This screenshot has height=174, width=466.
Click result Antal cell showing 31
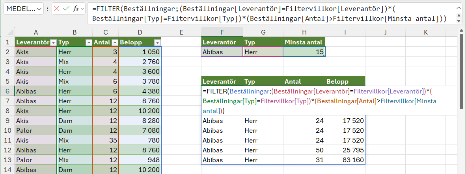304,160
